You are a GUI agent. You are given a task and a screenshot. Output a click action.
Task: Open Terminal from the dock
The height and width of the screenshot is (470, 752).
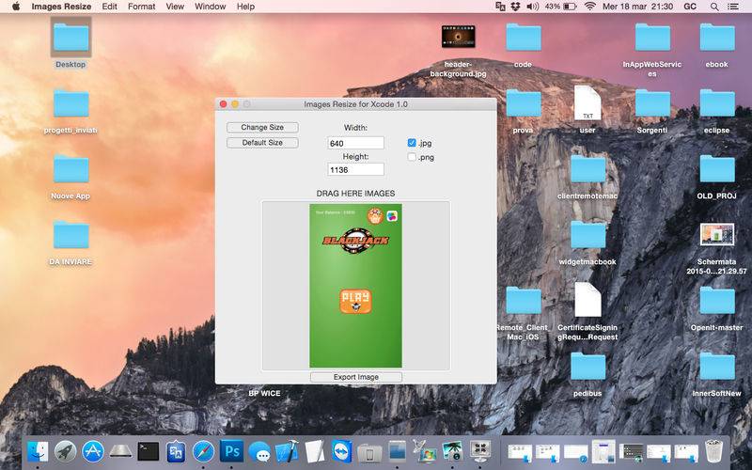pyautogui.click(x=149, y=452)
